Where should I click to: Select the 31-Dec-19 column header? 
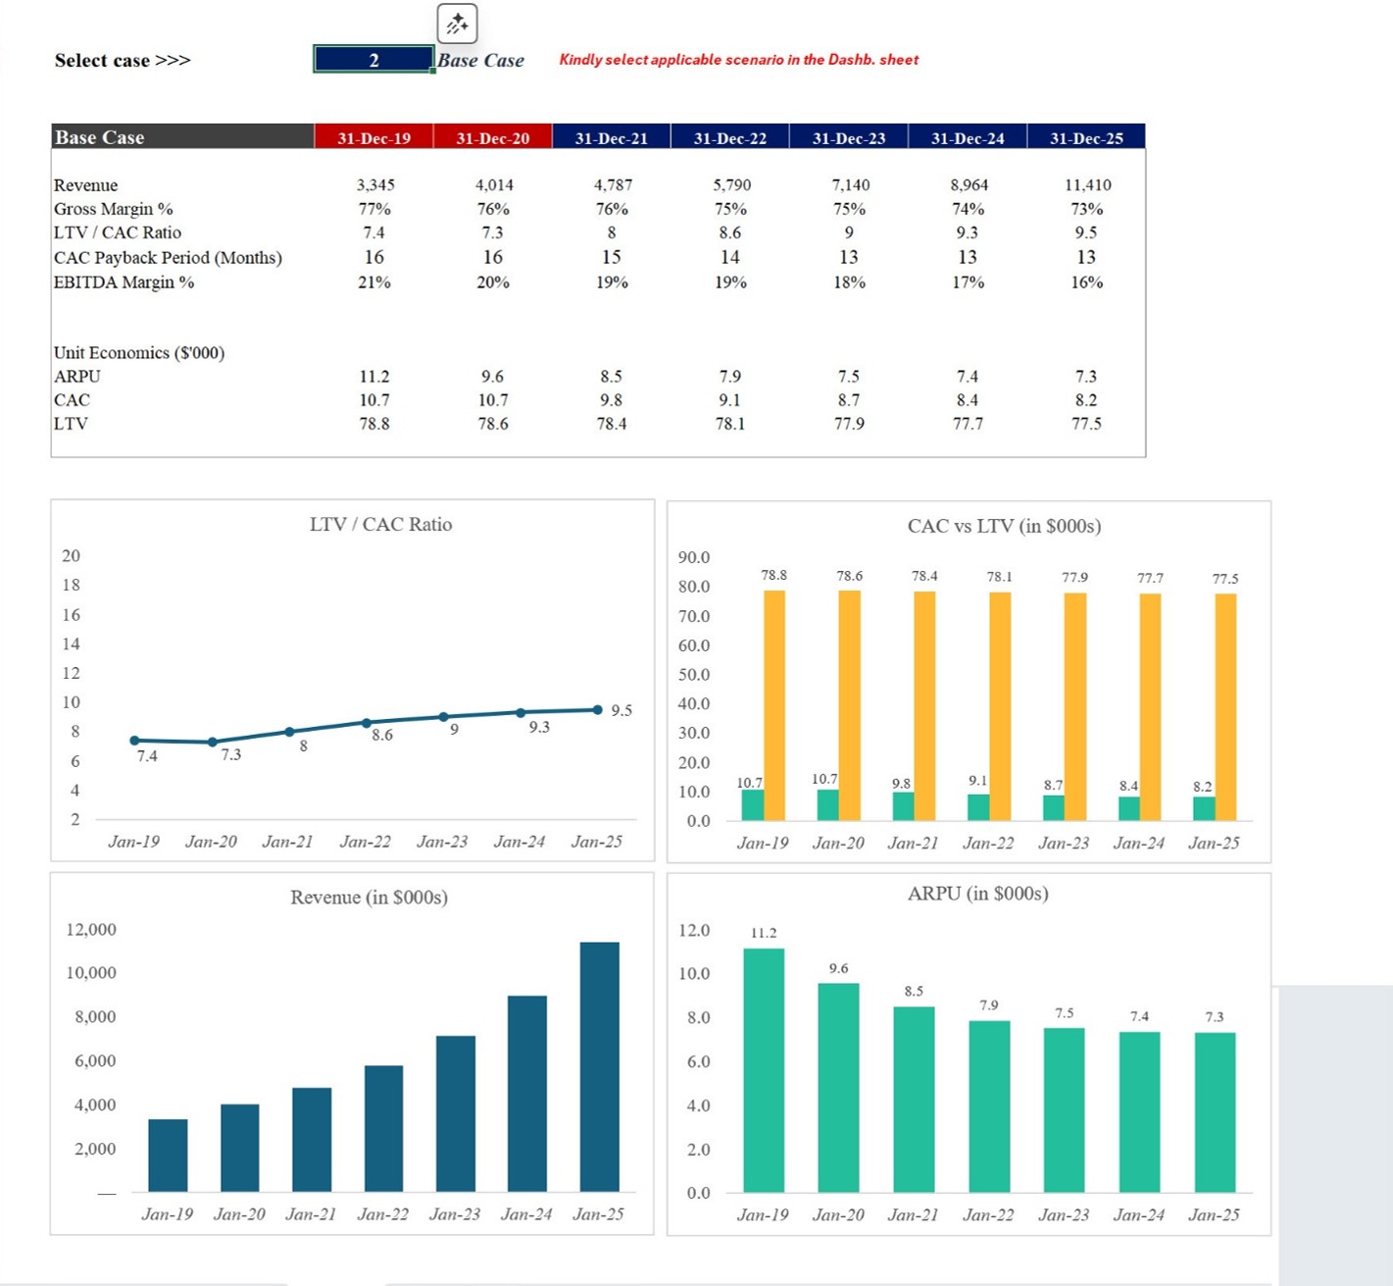pos(373,138)
